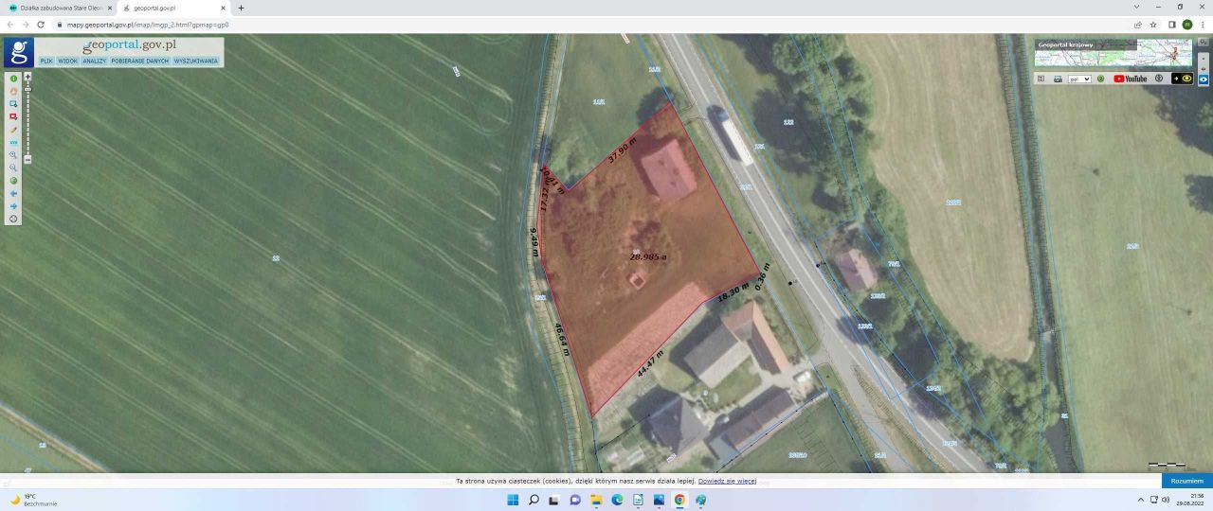Open File Explorer from taskbar

(x=596, y=500)
